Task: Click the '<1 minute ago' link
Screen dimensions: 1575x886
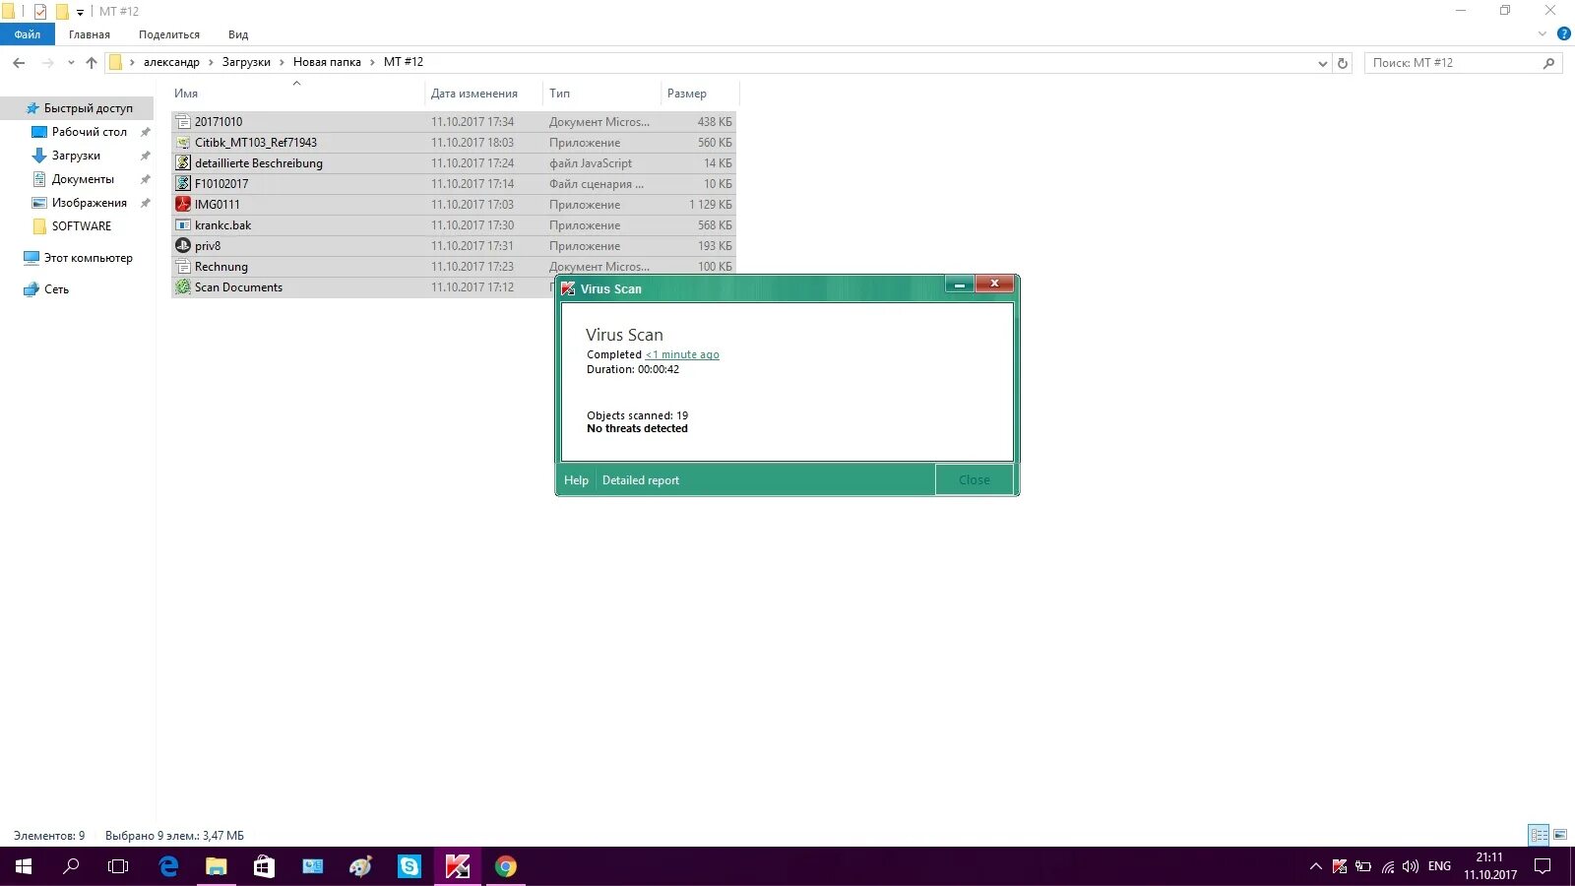Action: 682,354
